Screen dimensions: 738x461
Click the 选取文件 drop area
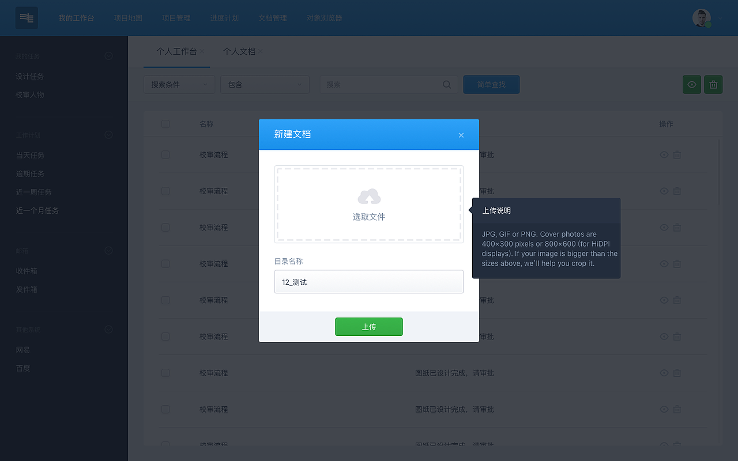(369, 204)
